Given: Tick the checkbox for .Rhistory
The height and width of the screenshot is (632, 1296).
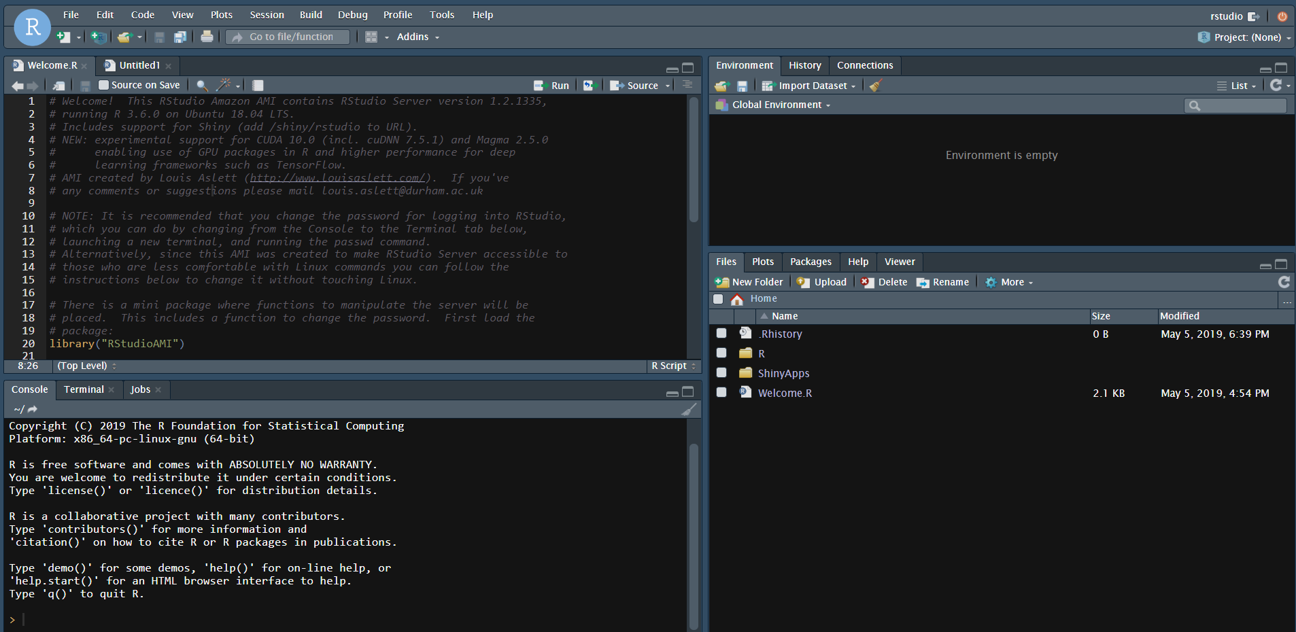Looking at the screenshot, I should (x=721, y=333).
